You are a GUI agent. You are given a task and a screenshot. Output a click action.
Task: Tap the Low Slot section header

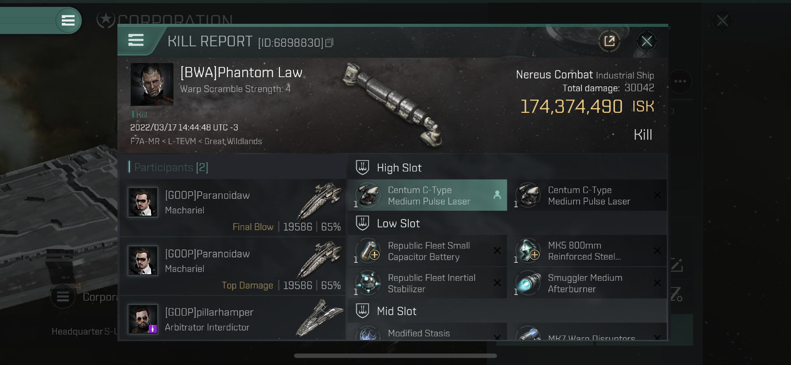398,223
